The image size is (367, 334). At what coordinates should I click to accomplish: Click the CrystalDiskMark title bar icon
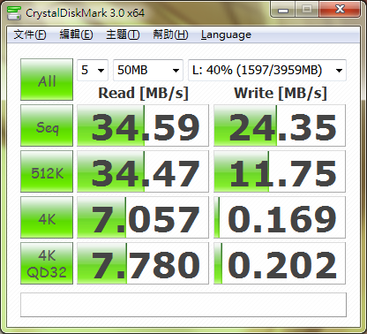14,12
